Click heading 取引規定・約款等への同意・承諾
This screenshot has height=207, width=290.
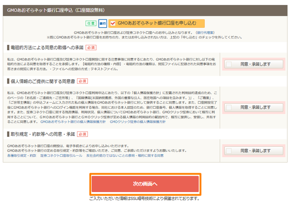pyautogui.click(x=43, y=134)
